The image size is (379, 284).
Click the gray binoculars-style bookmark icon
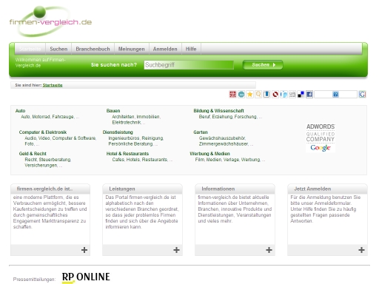(292, 94)
